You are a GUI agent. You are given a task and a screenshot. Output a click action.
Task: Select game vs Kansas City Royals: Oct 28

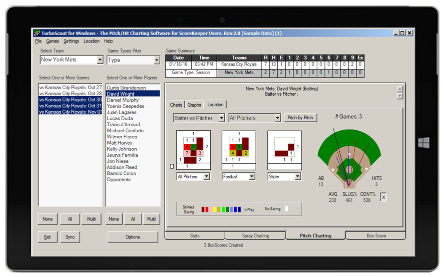[x=70, y=94]
